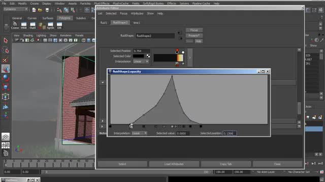The width and height of the screenshot is (325, 182).
Task: Click viewport wireframe cube icon
Action: (83, 40)
